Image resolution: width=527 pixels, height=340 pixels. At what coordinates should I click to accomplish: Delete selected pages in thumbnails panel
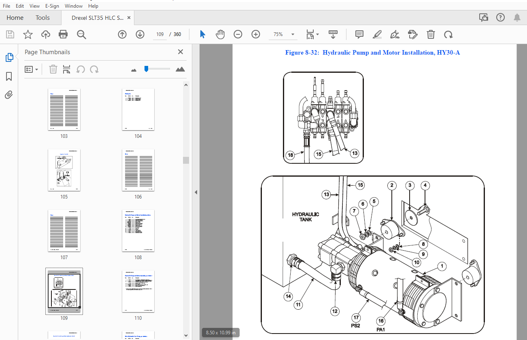53,69
